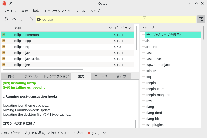Click package status icon for eclipse-javascript

point(4,59)
